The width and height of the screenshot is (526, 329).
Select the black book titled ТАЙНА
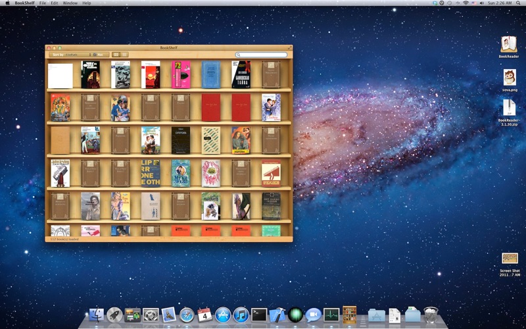tap(241, 74)
